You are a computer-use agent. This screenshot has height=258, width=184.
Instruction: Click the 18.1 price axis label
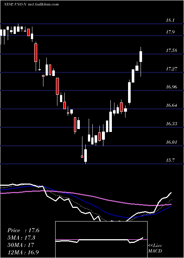click(x=170, y=20)
